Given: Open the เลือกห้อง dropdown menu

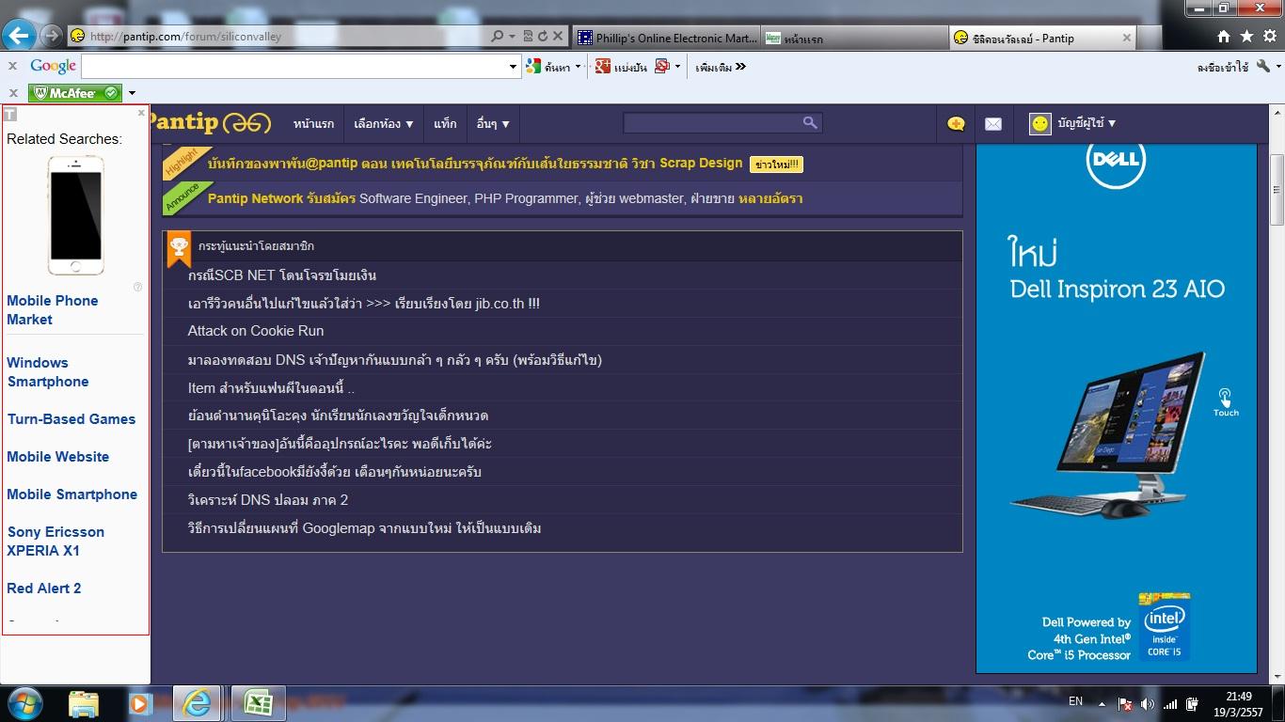Looking at the screenshot, I should [x=384, y=123].
